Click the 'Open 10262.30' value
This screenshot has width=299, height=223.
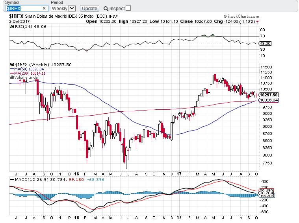(x=101, y=21)
